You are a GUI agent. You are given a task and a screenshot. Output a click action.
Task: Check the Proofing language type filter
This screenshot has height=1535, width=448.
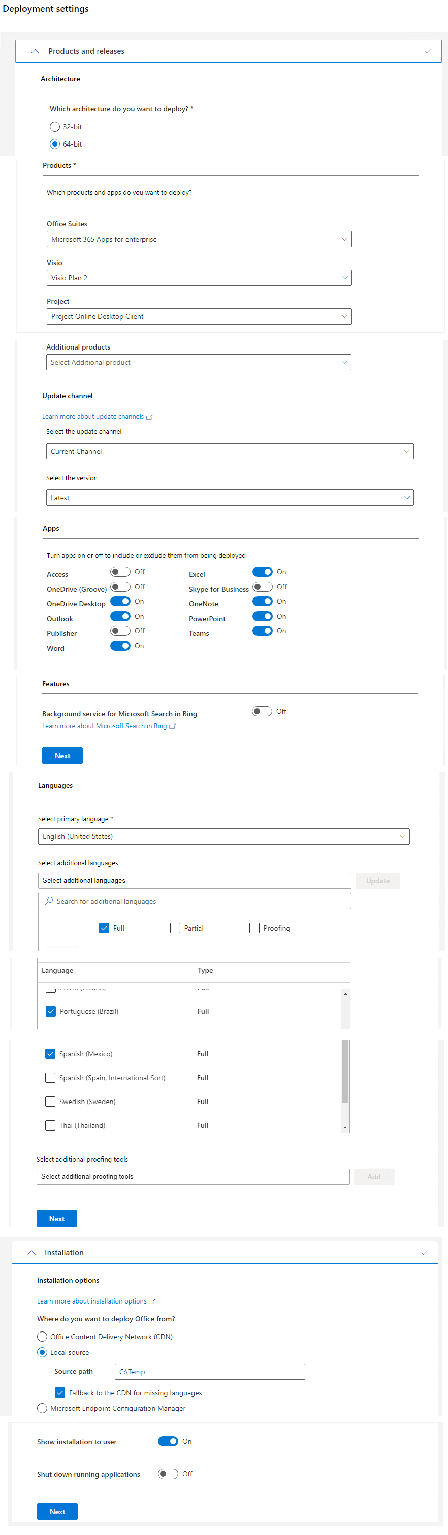coord(254,928)
